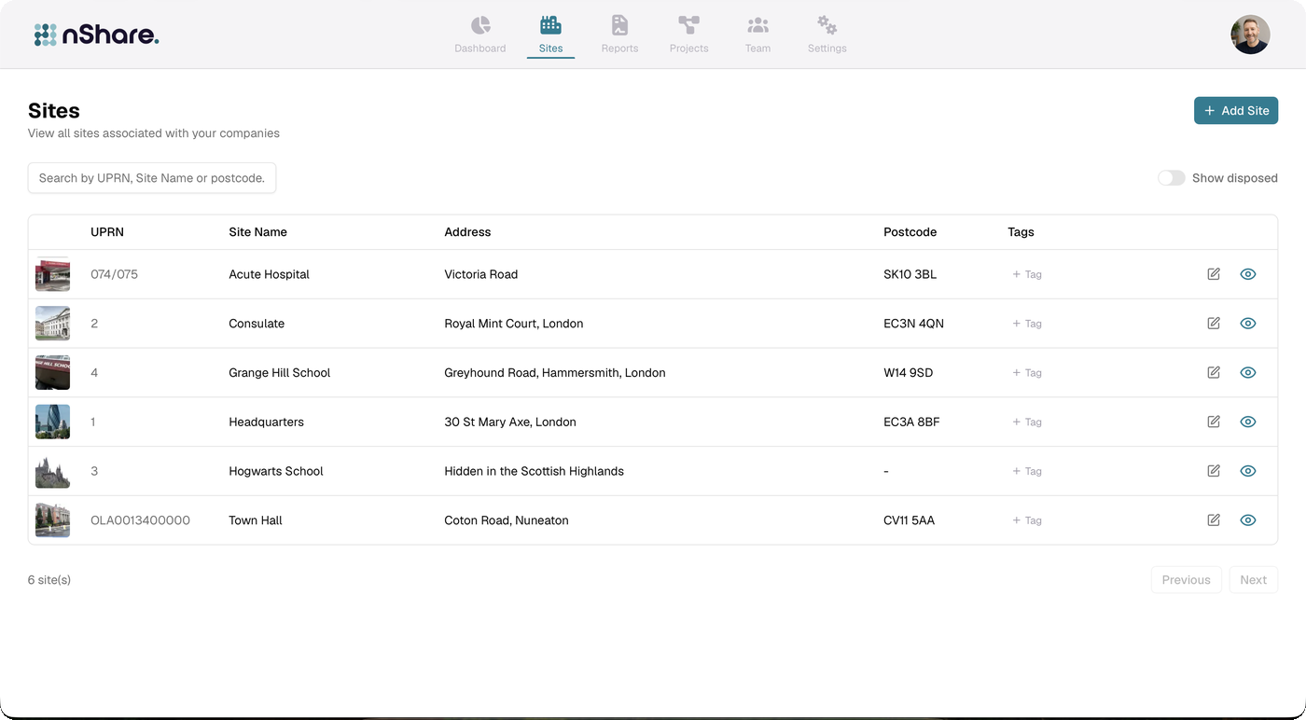Open the Town Hall thumbnail image
Viewport: 1306px width, 720px height.
click(52, 520)
